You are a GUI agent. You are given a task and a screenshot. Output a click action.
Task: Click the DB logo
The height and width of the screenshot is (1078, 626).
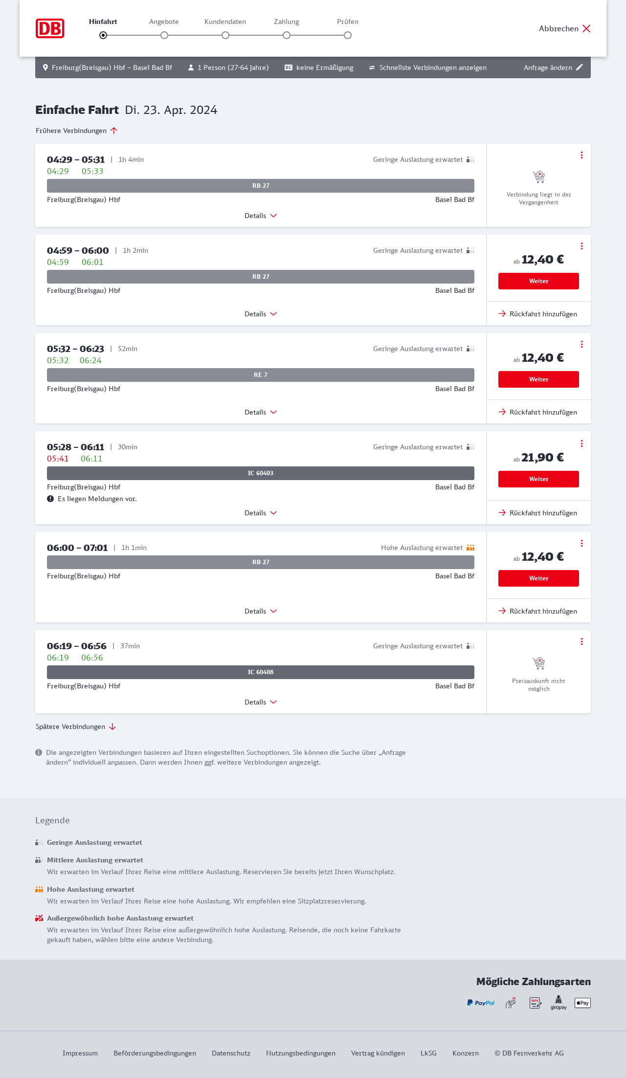50,28
